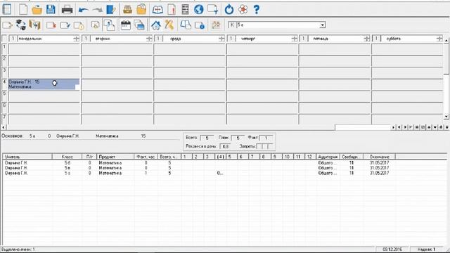Click the blue globe icon

point(198,9)
